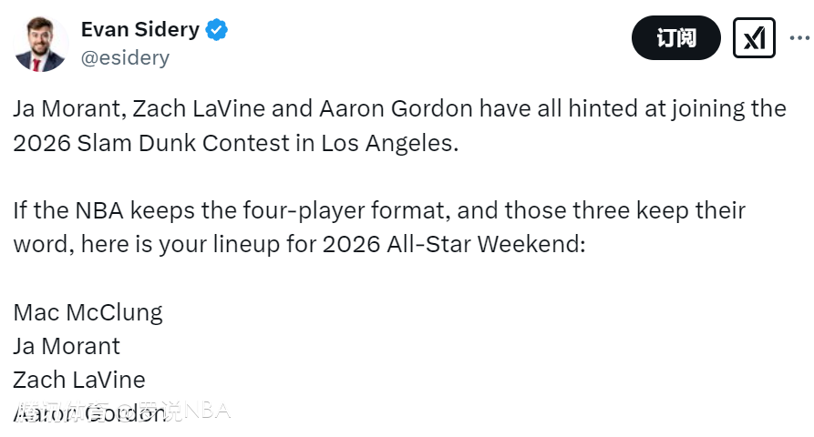Expand the three-dot more options menu
This screenshot has width=814, height=437.
click(x=799, y=38)
